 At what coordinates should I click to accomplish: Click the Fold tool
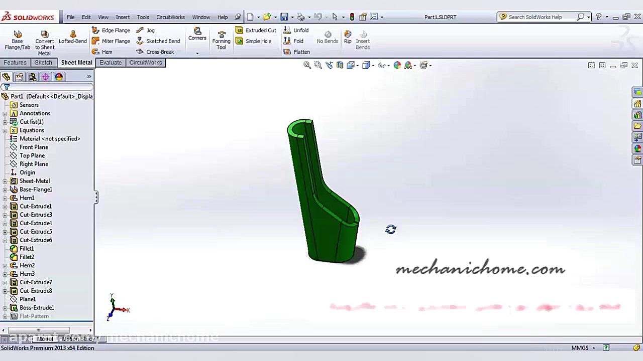click(x=293, y=41)
